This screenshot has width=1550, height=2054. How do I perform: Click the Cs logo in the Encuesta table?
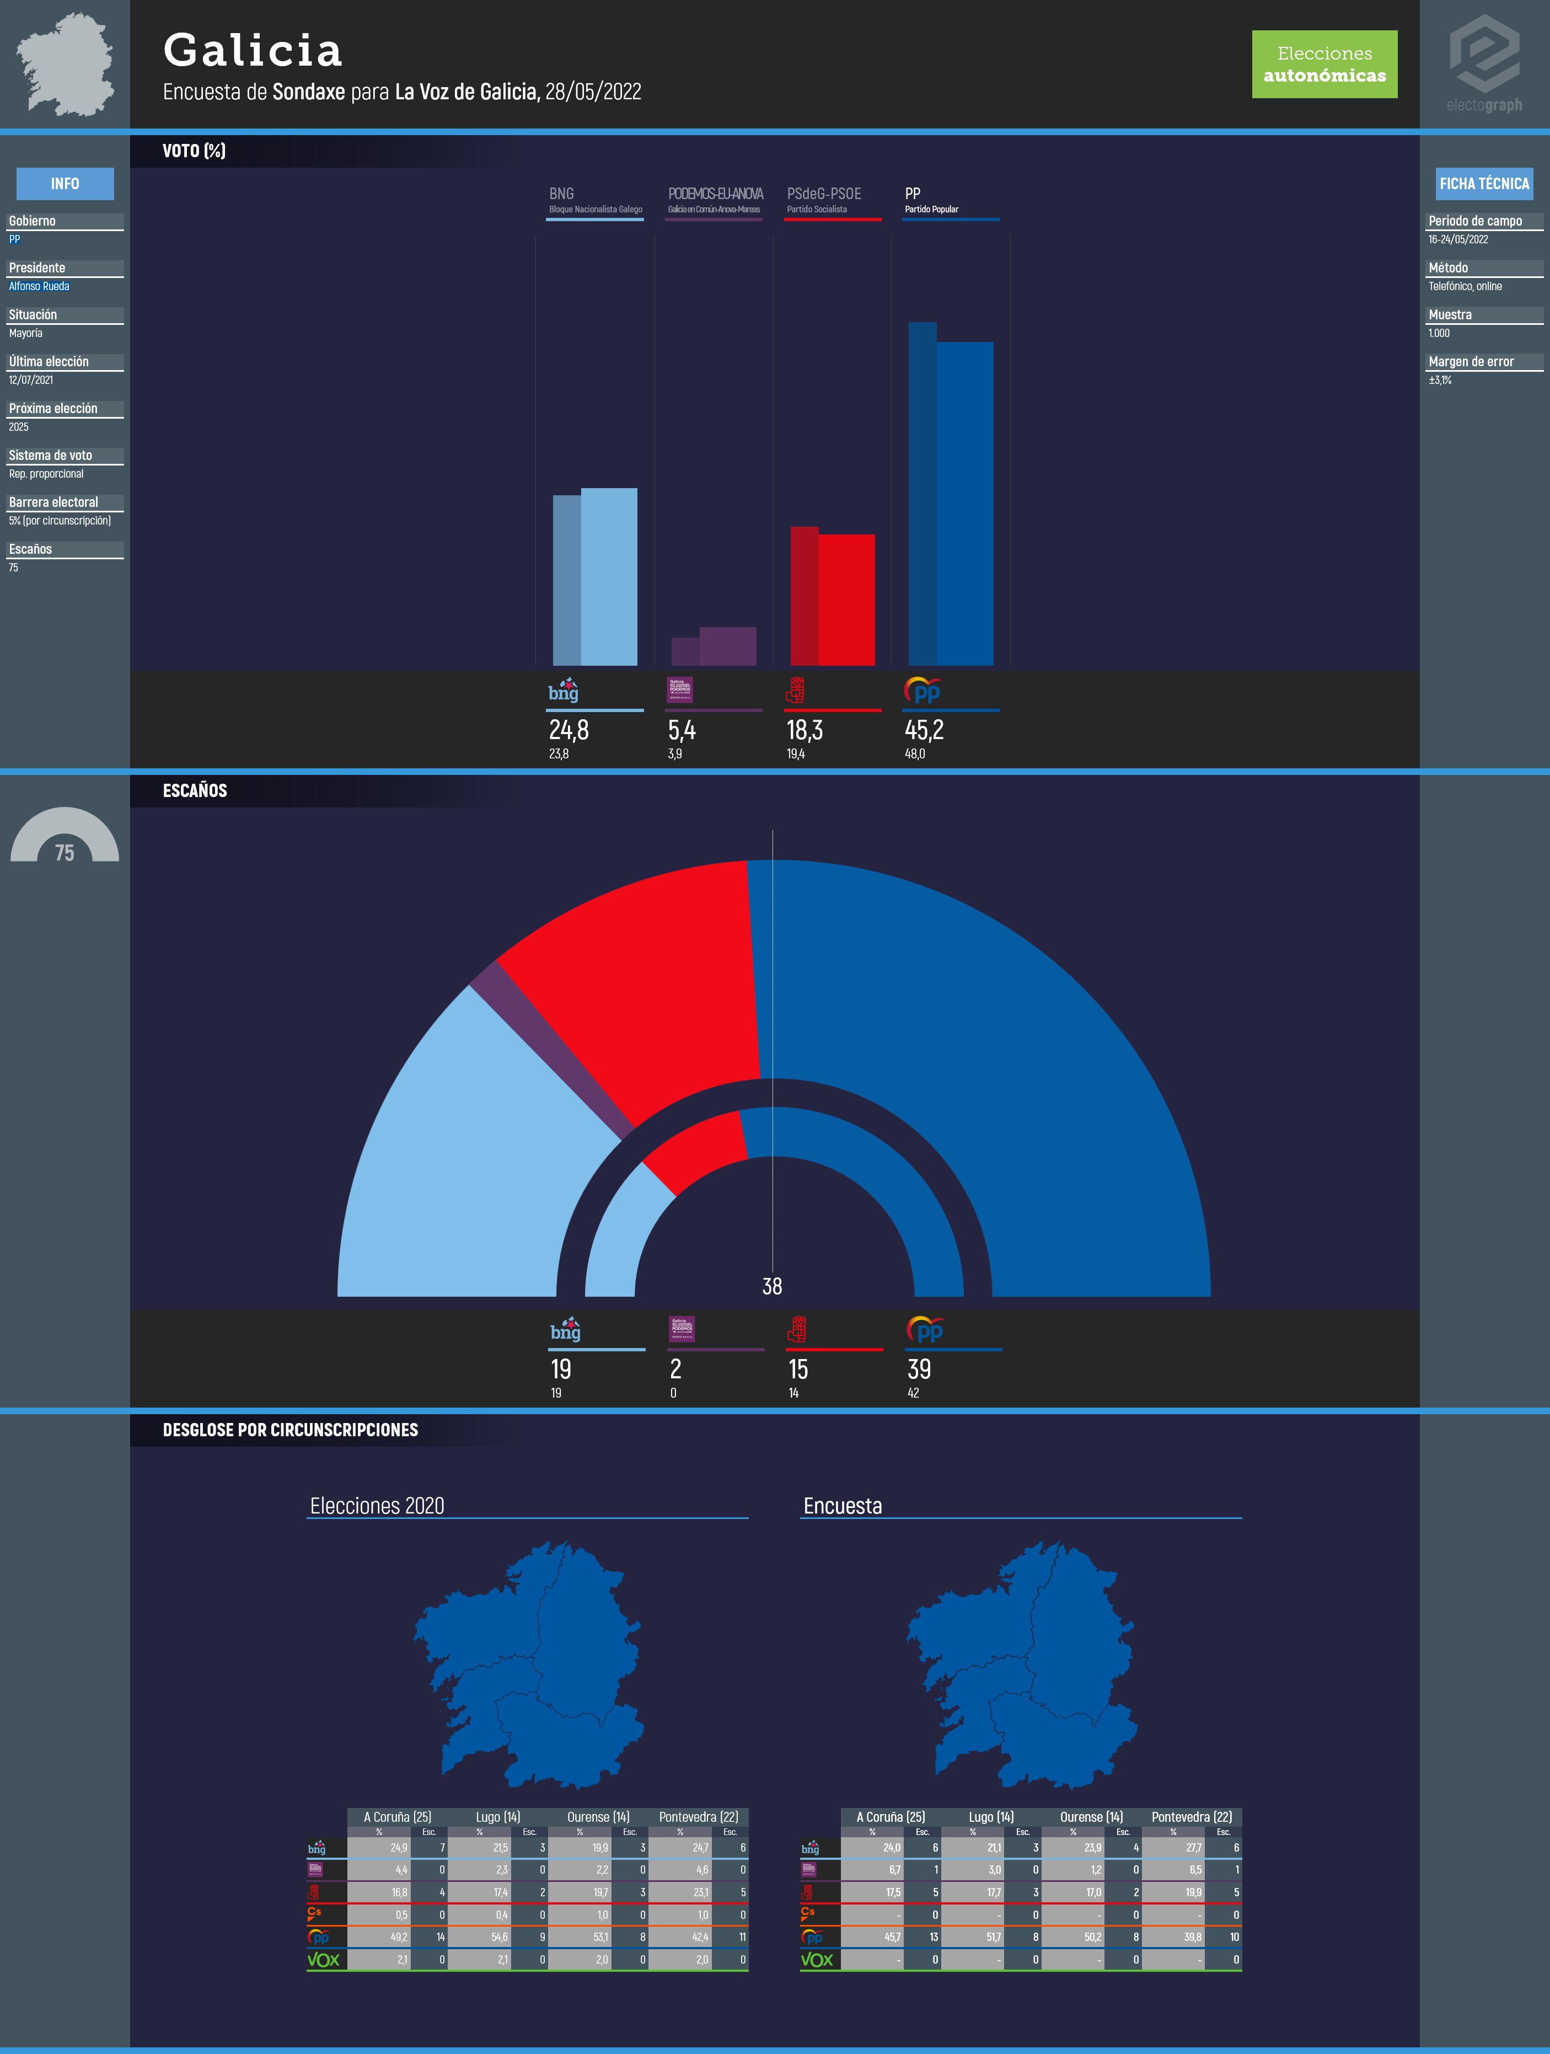807,1914
